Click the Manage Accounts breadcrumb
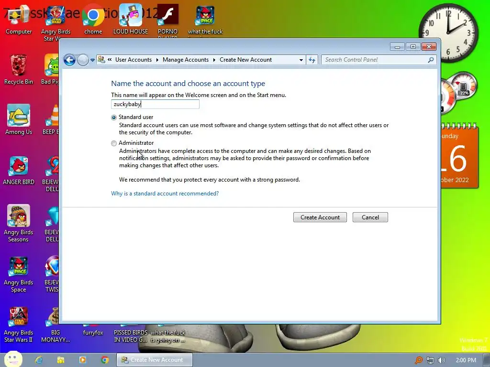Viewport: 490px width, 367px height. point(186,60)
